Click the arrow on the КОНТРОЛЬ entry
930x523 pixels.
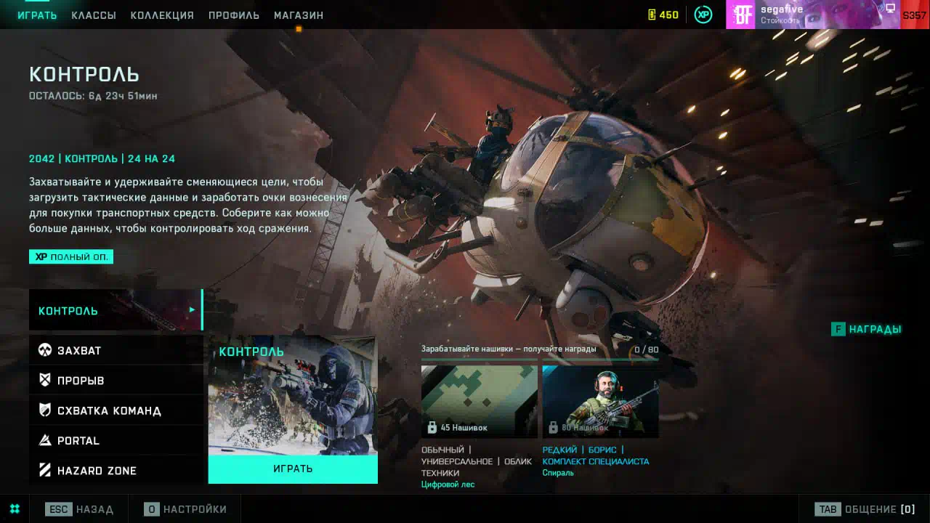pyautogui.click(x=192, y=309)
